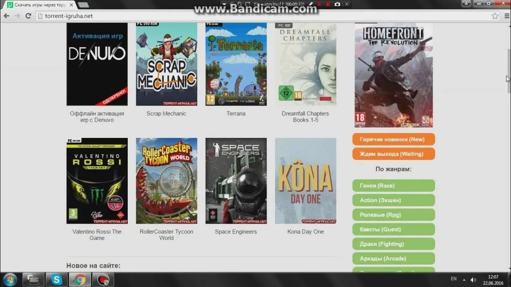Open the Valentino Rossi cover image
Screen dimensions: 511x287
click(x=97, y=181)
